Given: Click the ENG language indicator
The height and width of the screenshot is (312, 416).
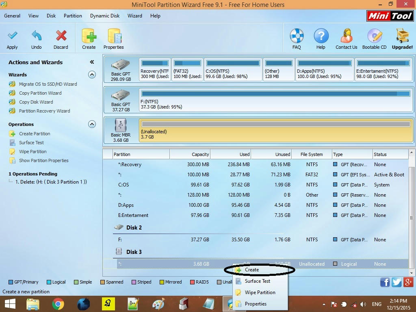Looking at the screenshot, I should tap(377, 304).
